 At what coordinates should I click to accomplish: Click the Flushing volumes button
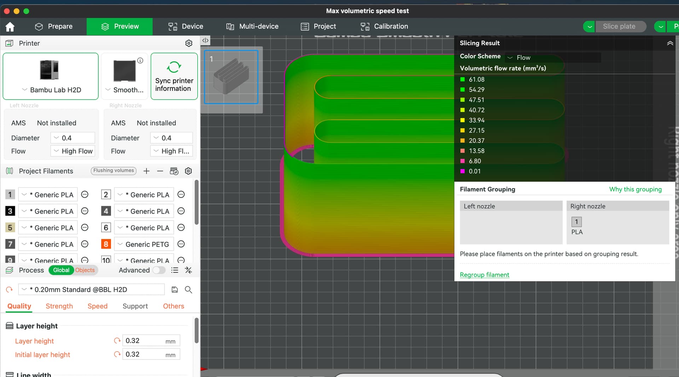114,171
